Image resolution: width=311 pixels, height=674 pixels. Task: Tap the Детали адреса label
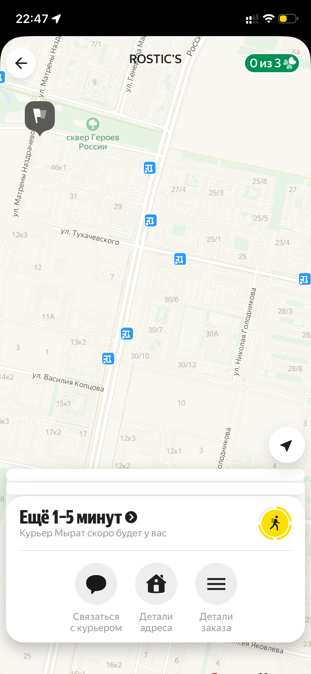pos(156,622)
